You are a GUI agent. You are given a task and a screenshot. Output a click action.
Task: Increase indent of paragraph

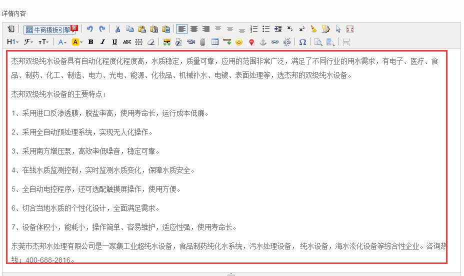point(278,29)
